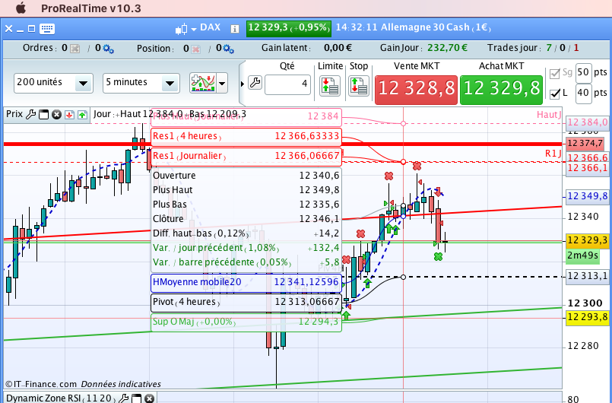Open Prix panel wrench settings

click(x=31, y=114)
